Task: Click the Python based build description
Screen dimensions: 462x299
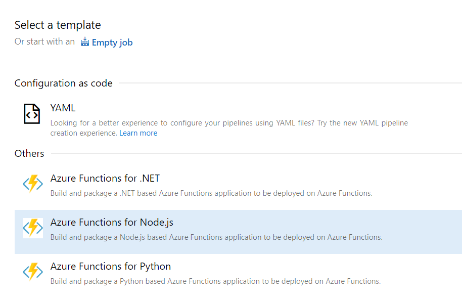Action: (215, 281)
